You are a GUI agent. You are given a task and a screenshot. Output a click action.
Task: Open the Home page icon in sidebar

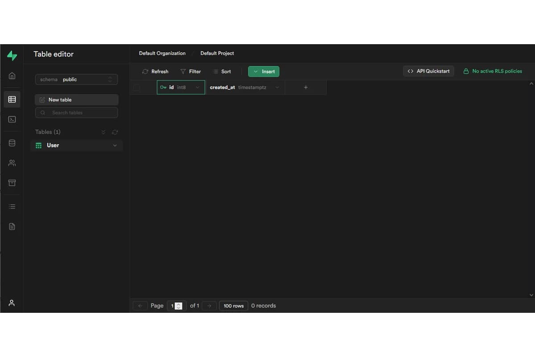point(12,75)
